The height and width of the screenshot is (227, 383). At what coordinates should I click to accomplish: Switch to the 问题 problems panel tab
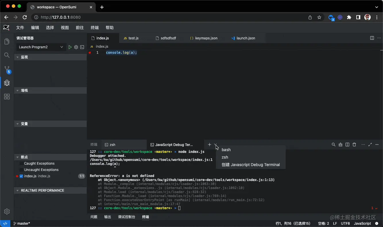pos(94,217)
